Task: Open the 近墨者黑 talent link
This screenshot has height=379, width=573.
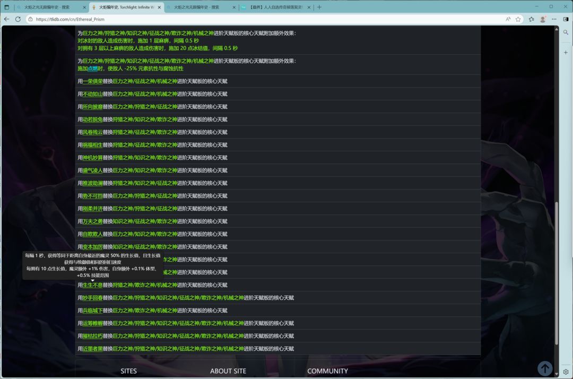Action: click(92, 349)
